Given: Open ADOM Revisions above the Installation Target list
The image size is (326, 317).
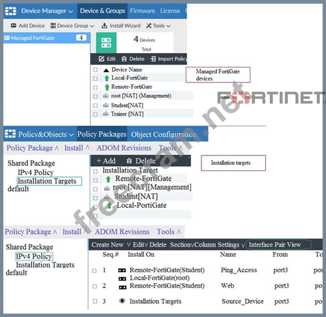Looking at the screenshot, I should (124, 148).
